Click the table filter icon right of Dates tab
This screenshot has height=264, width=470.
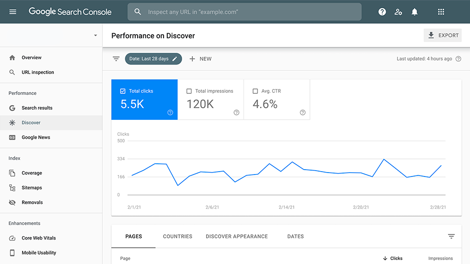click(x=451, y=236)
